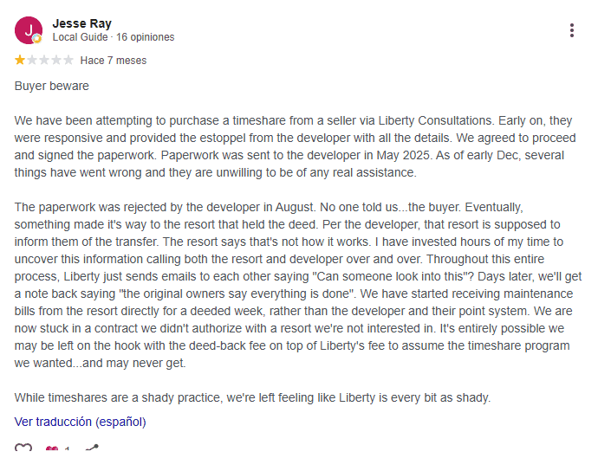Click the Local Guide label
Viewport: 611px width, 458px height.
81,37
